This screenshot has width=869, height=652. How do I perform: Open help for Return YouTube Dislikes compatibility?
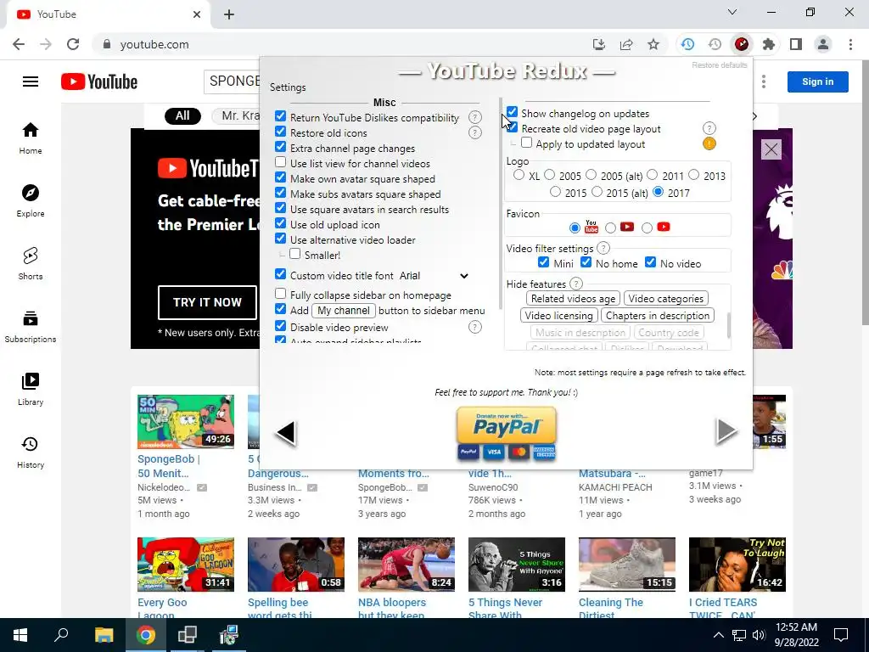(475, 117)
